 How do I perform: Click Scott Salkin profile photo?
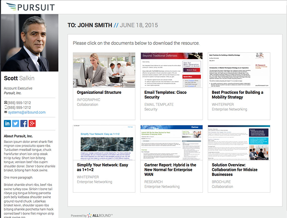click(29, 43)
